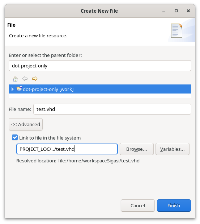Screen dimensions: 200x224
Task: Maximize the Create New File dialog
Action: (176, 11)
